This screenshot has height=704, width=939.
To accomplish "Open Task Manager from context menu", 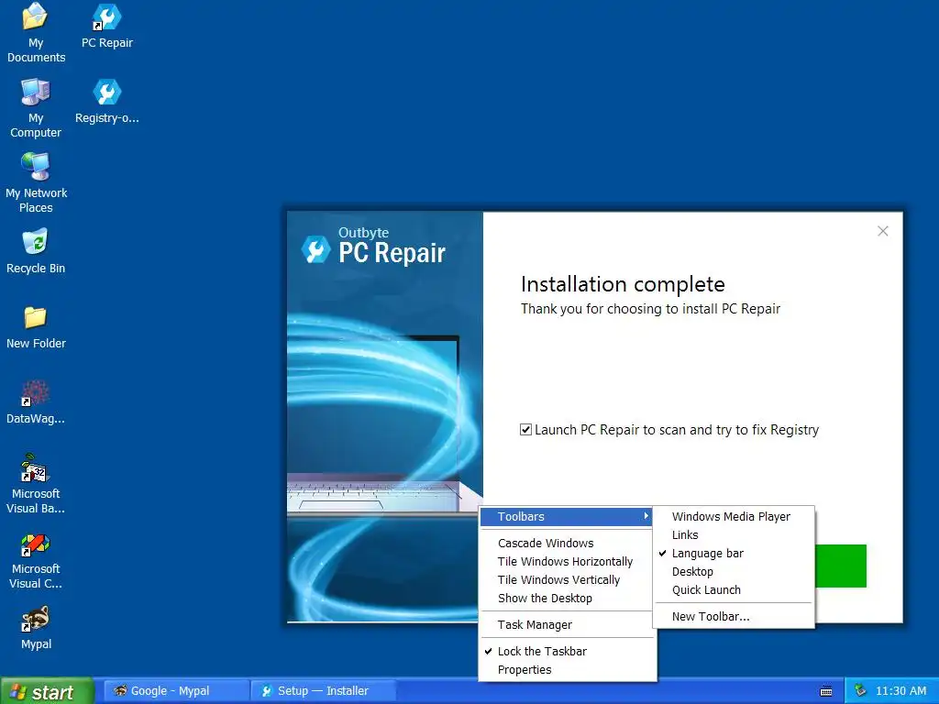I will pos(567,624).
